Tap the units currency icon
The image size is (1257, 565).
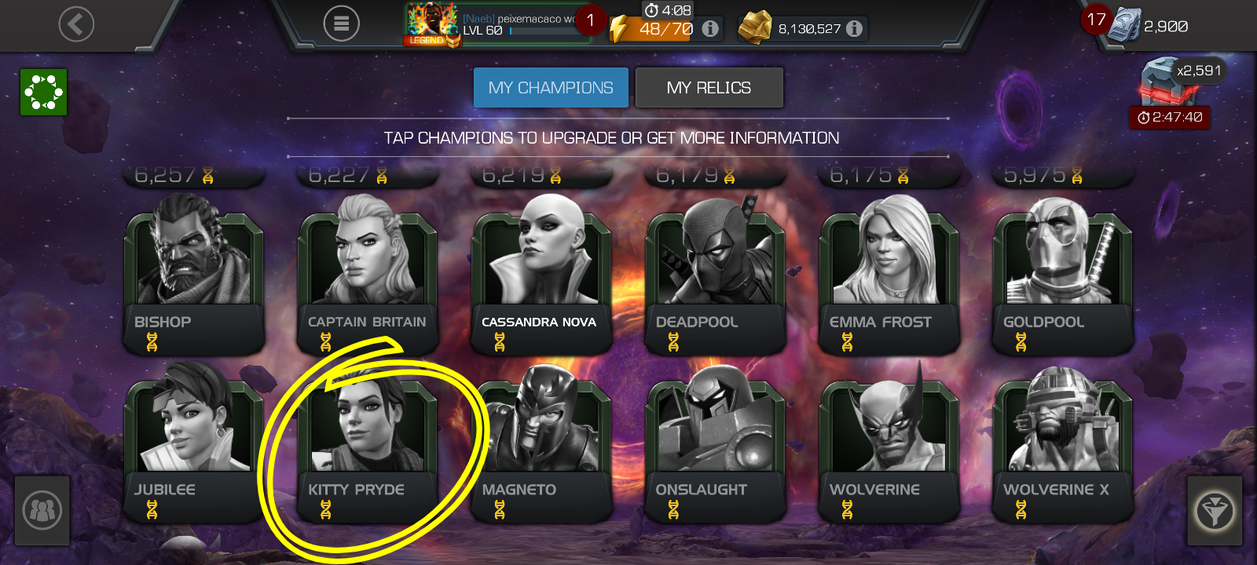click(1123, 26)
